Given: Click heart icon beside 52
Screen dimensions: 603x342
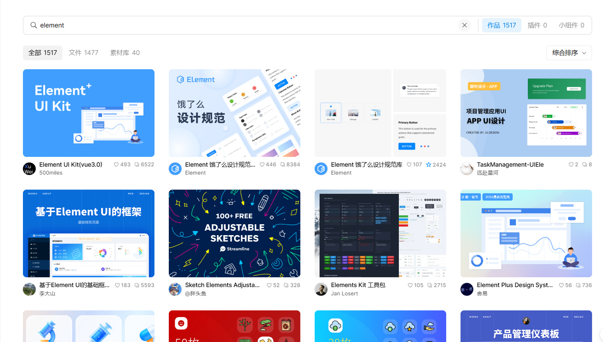Looking at the screenshot, I should (x=269, y=285).
